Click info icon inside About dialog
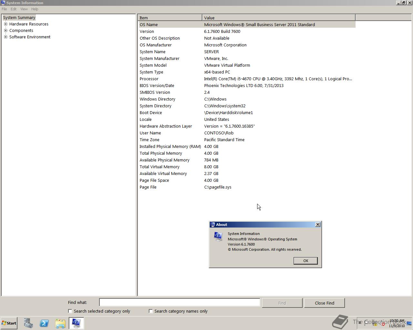The height and width of the screenshot is (330, 413). tap(218, 237)
